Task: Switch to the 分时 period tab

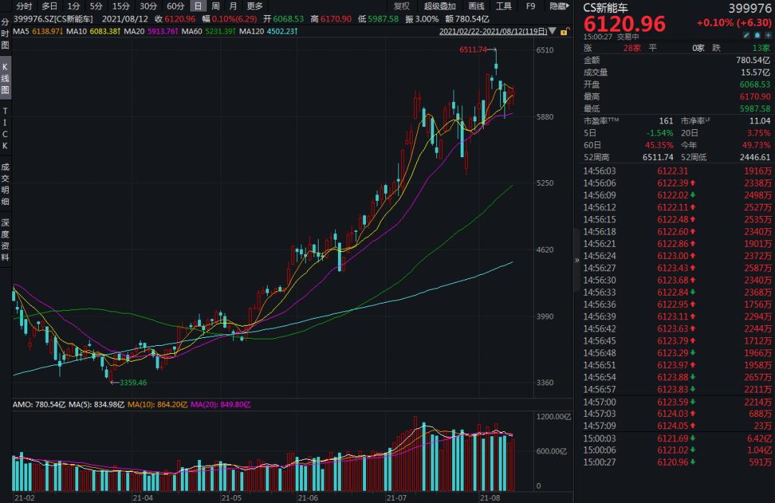Action: pos(24,6)
